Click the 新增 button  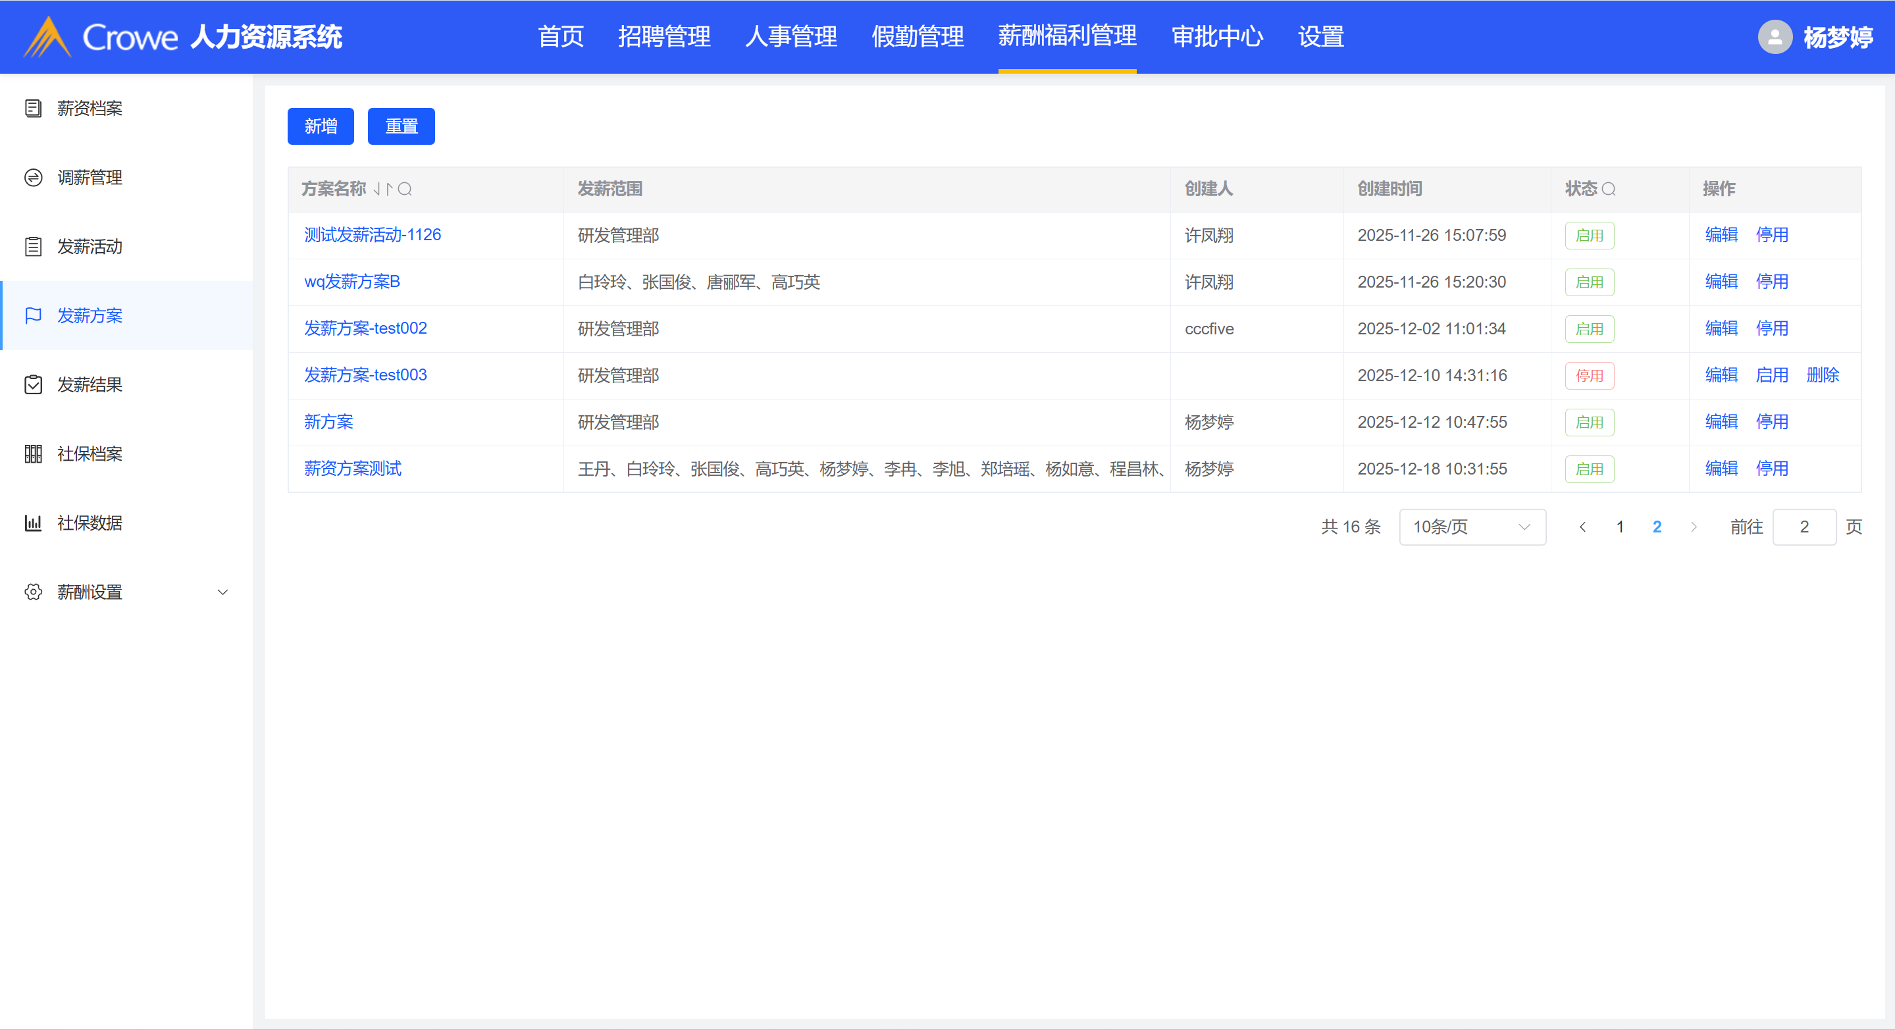(x=321, y=126)
